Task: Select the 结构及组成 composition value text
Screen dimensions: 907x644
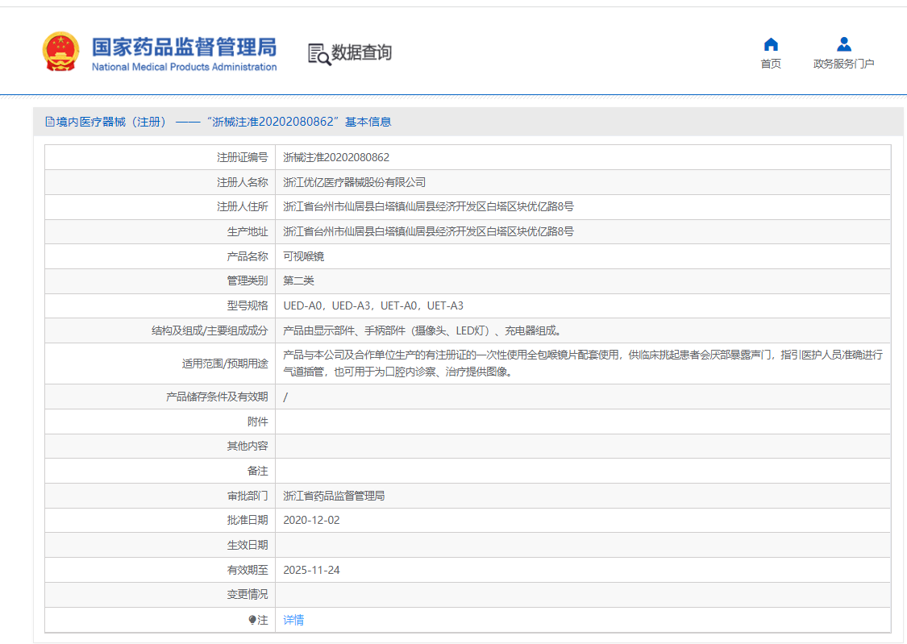Action: point(422,330)
